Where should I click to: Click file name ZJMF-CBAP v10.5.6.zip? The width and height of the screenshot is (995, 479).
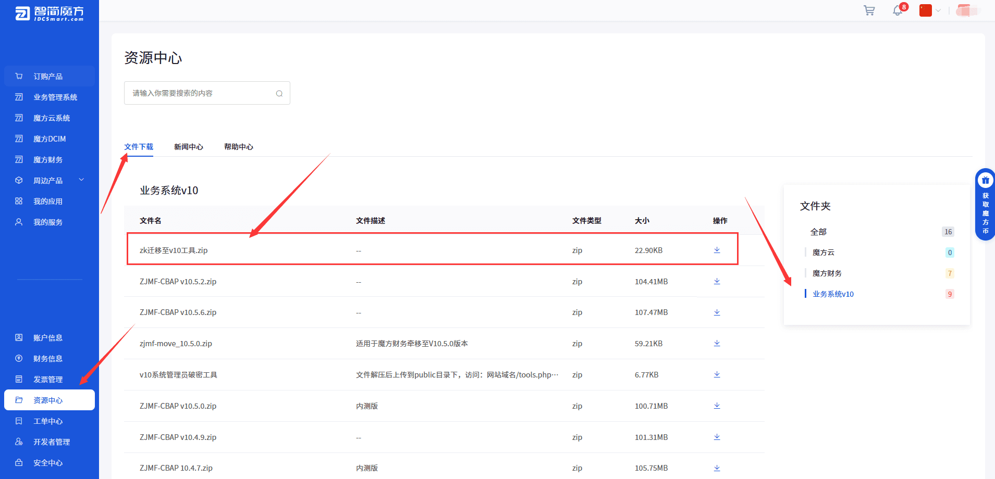click(x=178, y=312)
